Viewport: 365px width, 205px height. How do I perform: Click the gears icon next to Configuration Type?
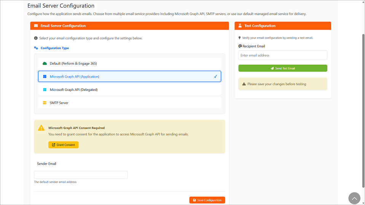[36, 48]
